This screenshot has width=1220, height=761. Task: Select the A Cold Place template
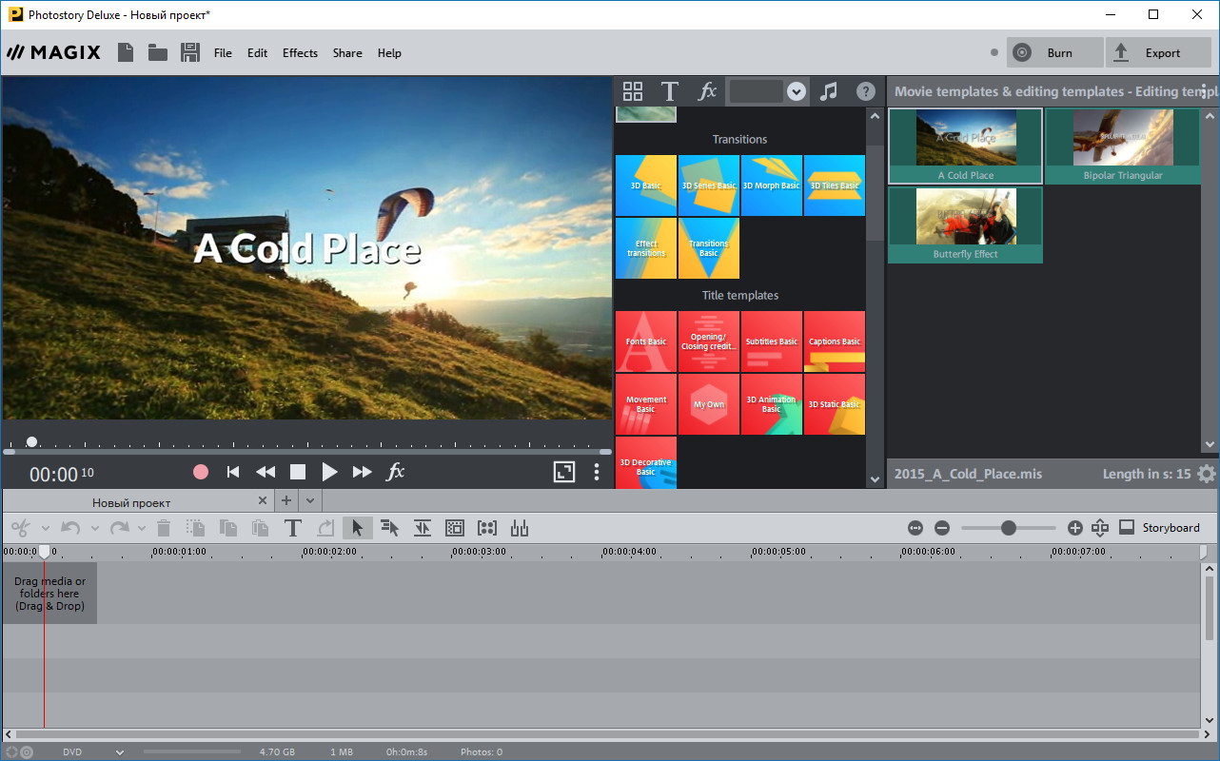(x=966, y=146)
